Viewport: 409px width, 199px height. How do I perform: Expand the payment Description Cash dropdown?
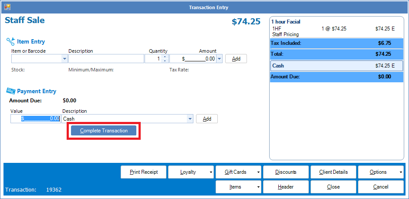click(190, 118)
